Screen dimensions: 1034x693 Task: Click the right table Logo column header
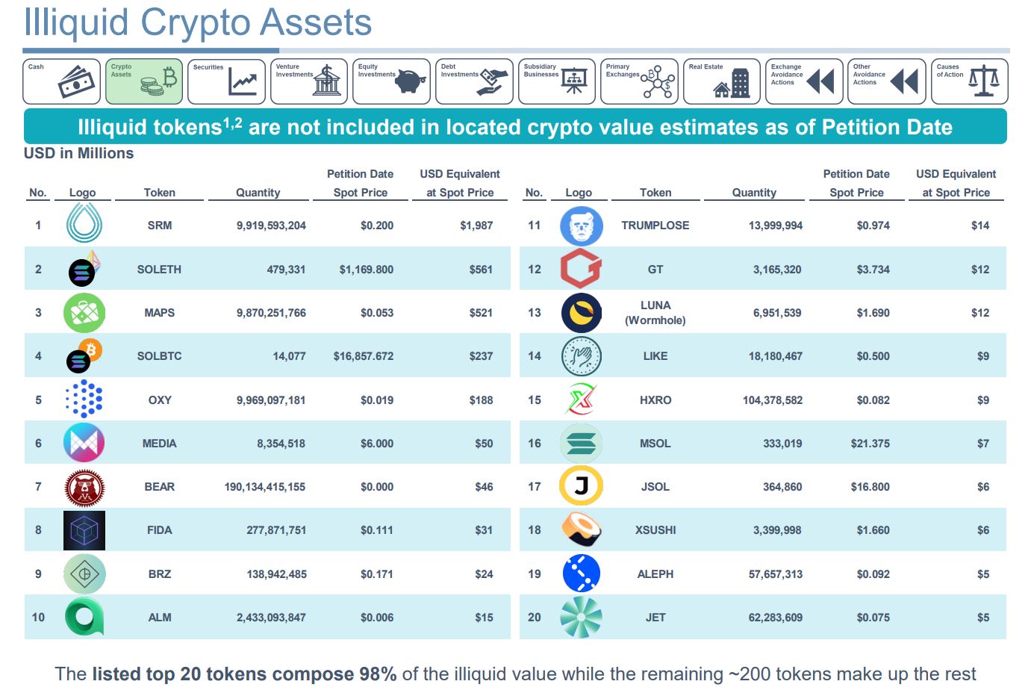click(x=579, y=193)
